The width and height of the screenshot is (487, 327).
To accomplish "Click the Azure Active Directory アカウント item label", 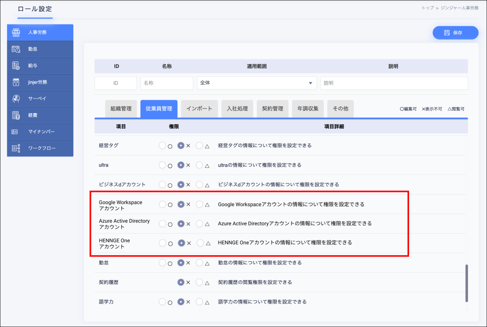I will [x=124, y=224].
